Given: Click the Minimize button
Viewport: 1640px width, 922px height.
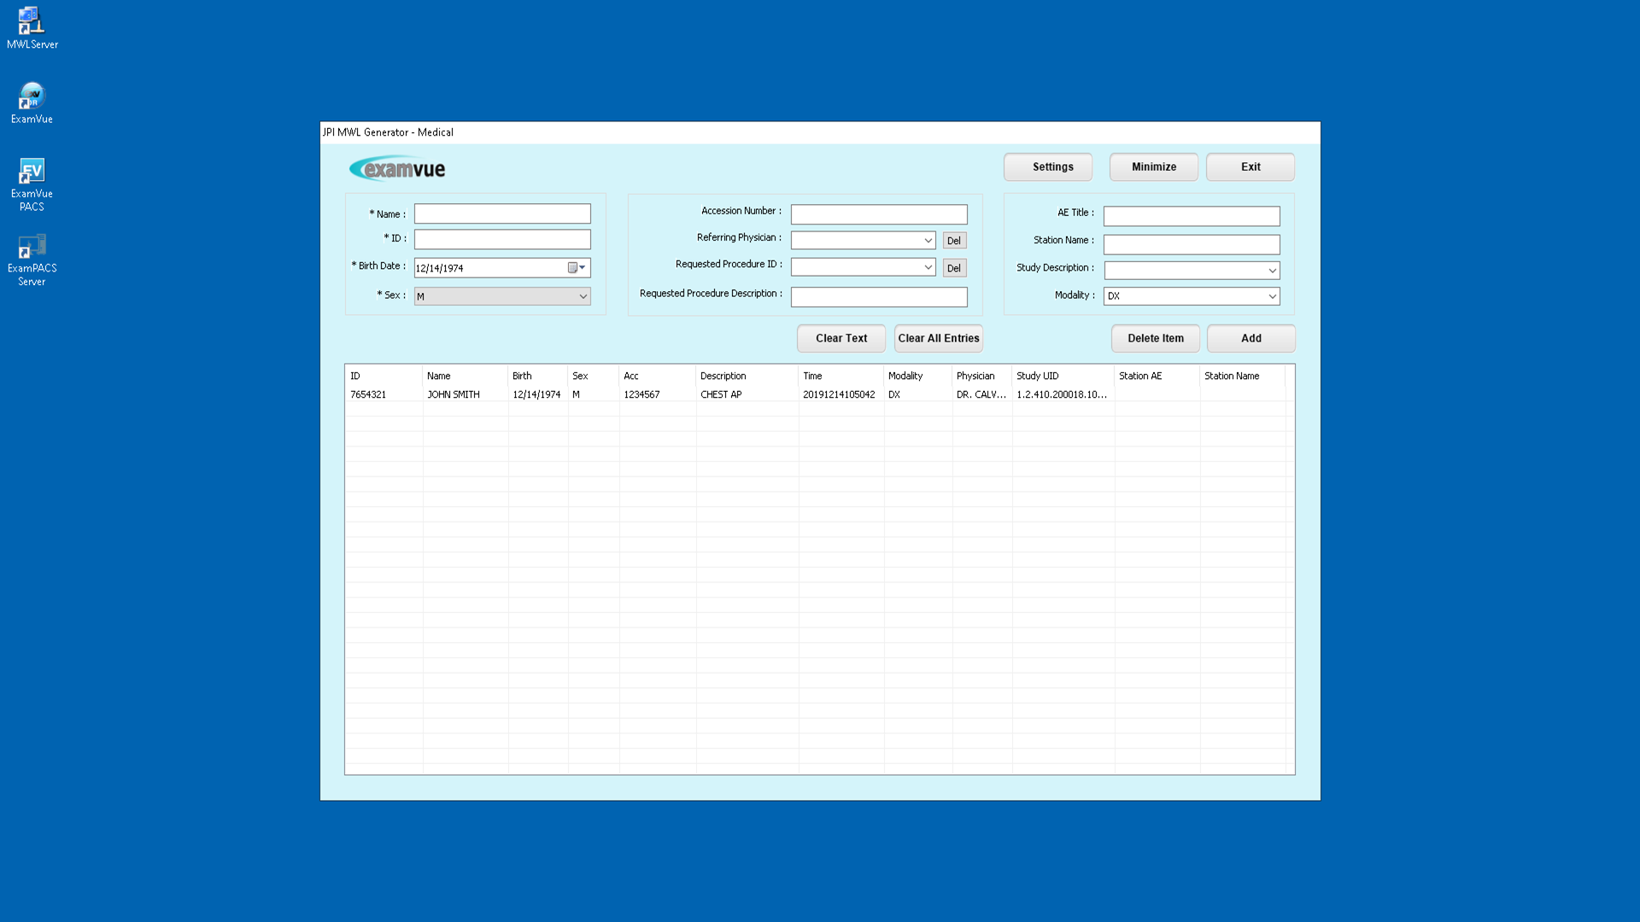Looking at the screenshot, I should [x=1154, y=167].
